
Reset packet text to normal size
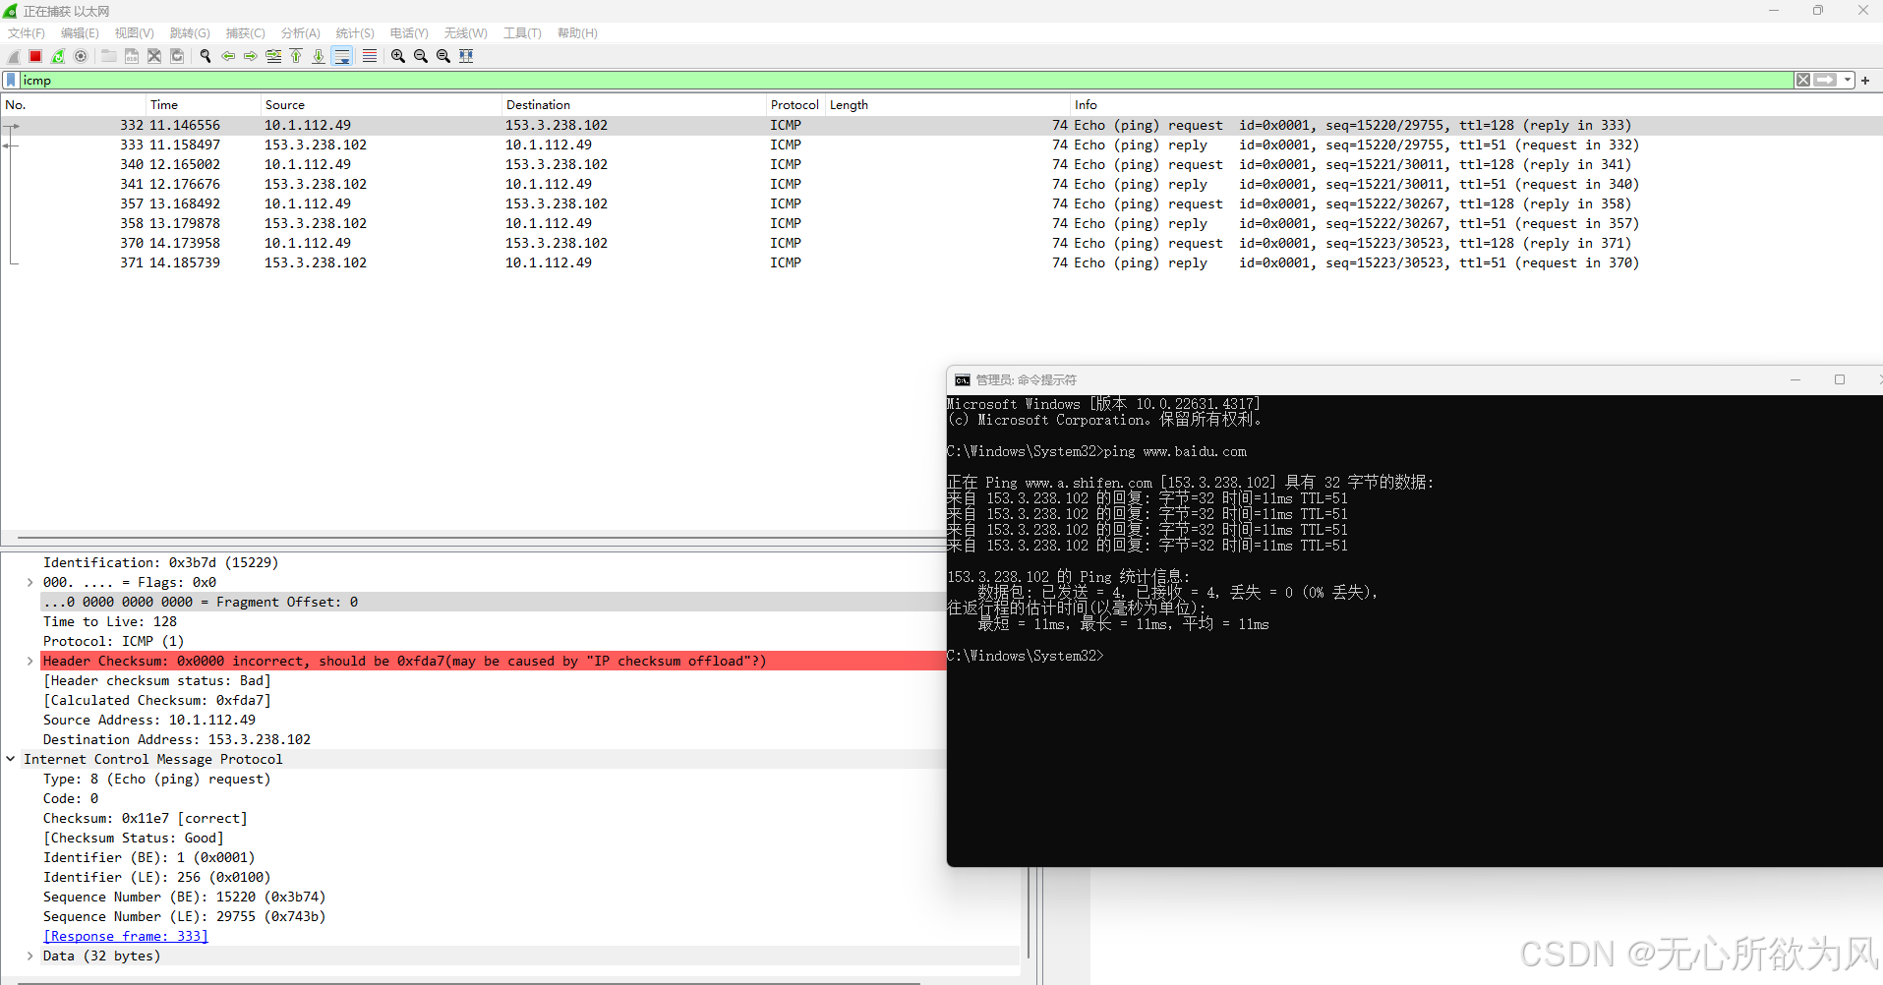[443, 56]
